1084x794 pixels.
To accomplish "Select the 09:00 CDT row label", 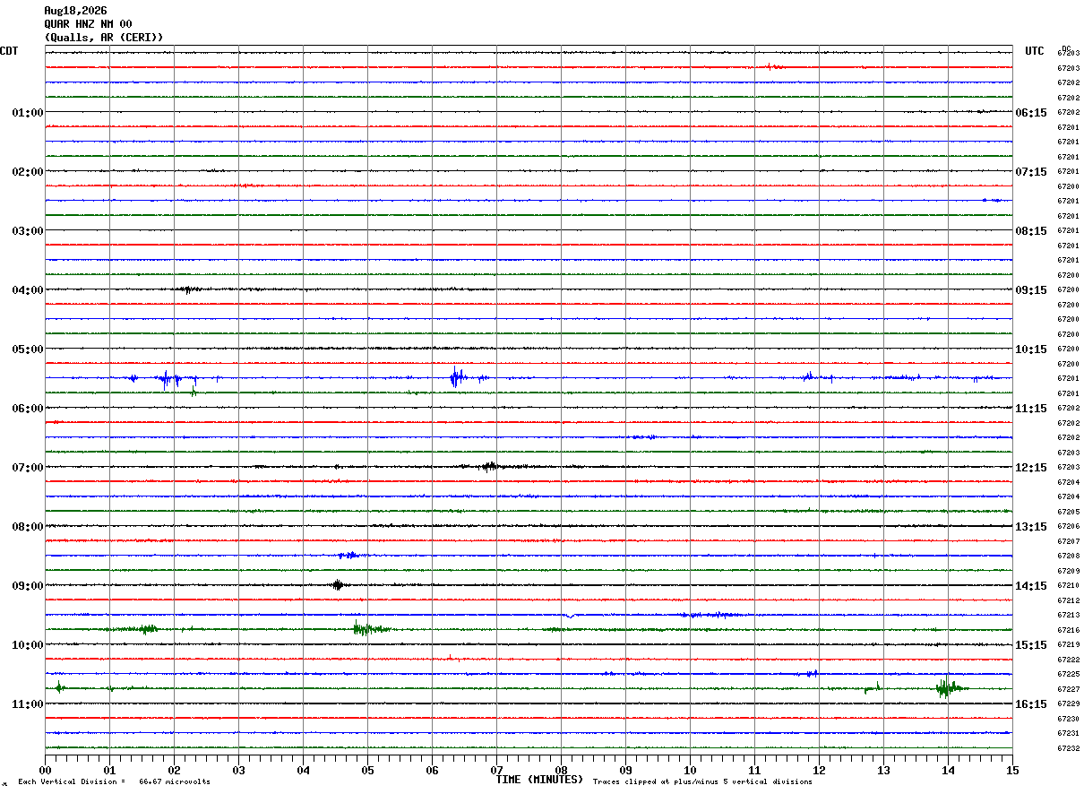I will 28,585.
